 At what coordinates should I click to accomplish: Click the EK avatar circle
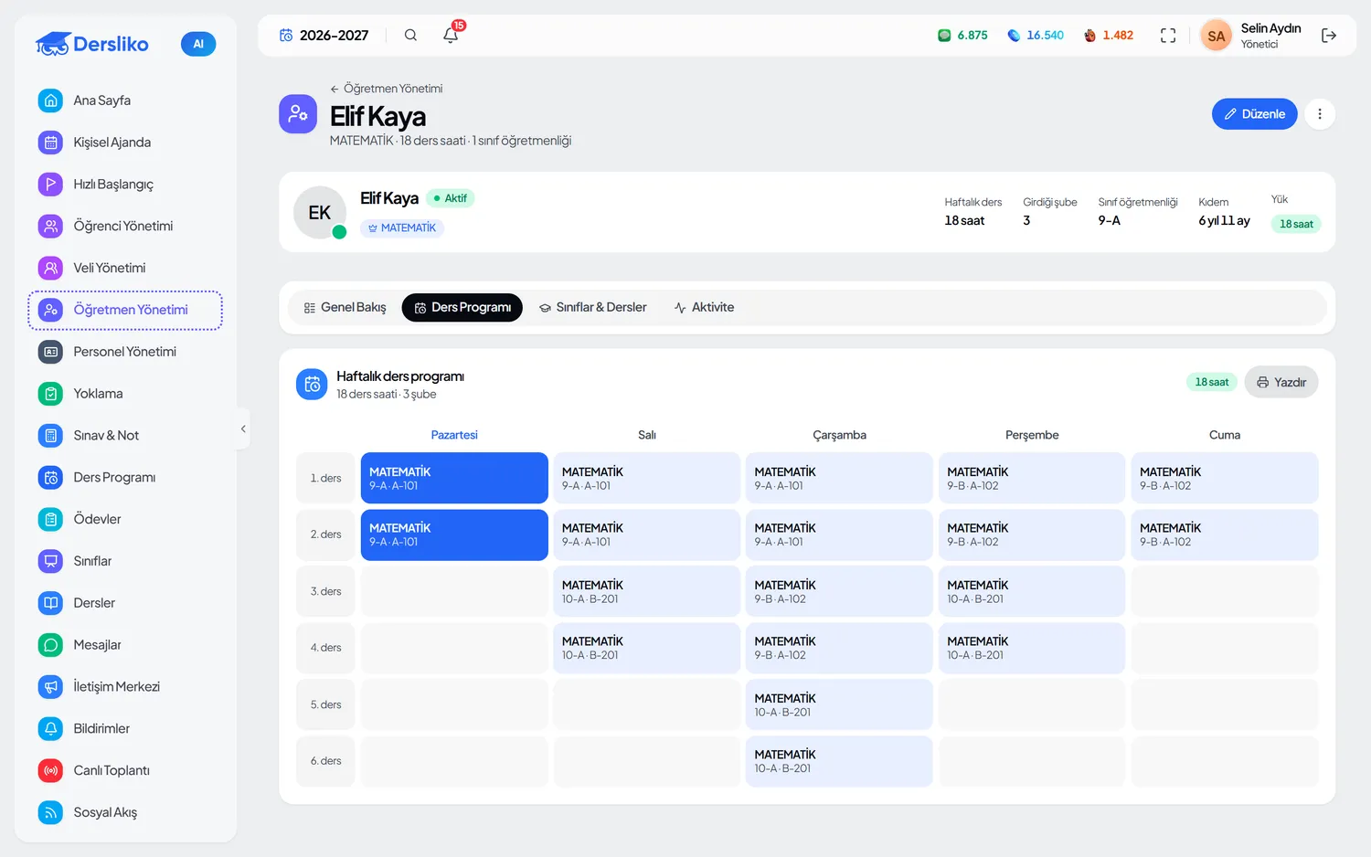[x=320, y=213]
